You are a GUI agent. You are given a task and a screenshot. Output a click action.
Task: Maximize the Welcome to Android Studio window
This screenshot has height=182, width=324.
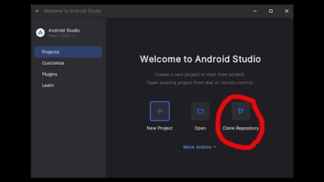pyautogui.click(x=271, y=11)
